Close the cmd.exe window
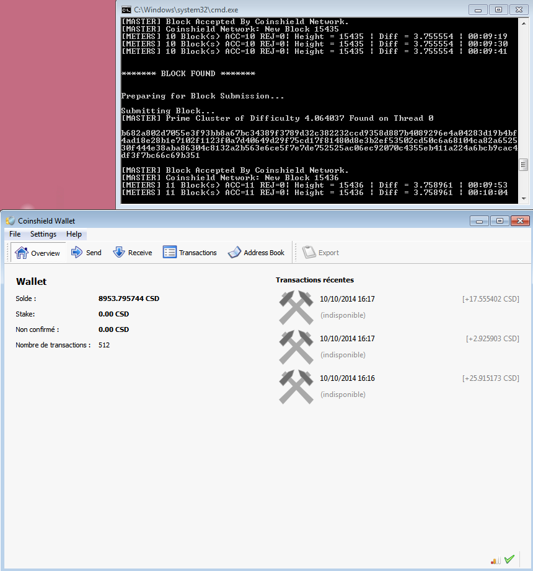 [519, 10]
